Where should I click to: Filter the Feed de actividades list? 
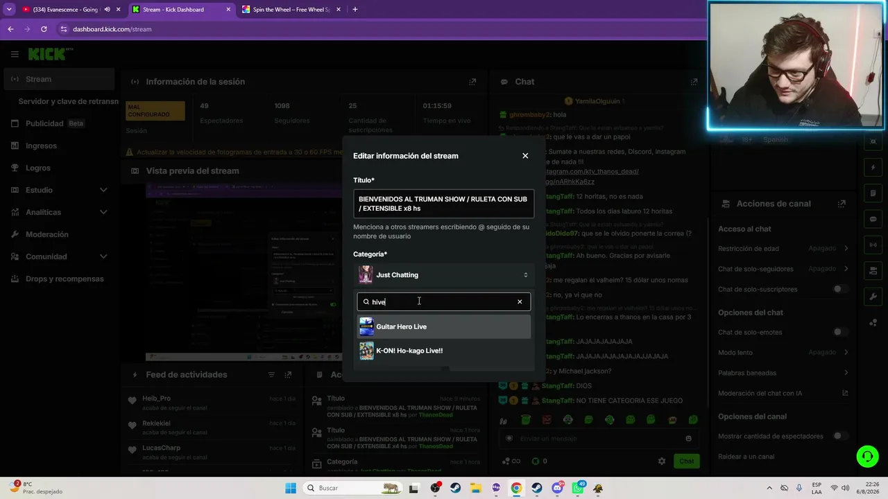(x=271, y=375)
